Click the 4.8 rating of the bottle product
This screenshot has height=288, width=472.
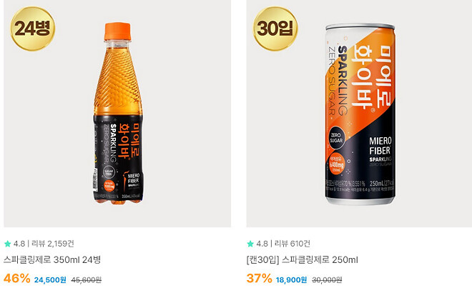click(x=19, y=244)
